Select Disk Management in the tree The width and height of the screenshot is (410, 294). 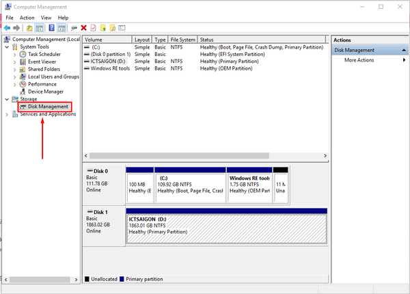(48, 107)
